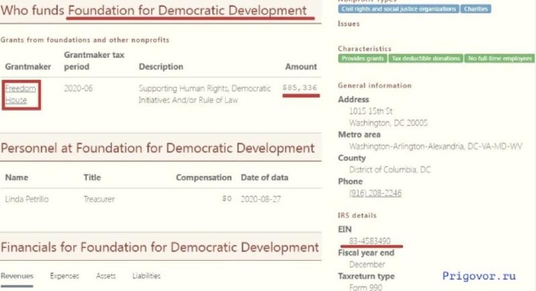Switch to the Revenues tab
This screenshot has height=291, width=536.
point(17,276)
